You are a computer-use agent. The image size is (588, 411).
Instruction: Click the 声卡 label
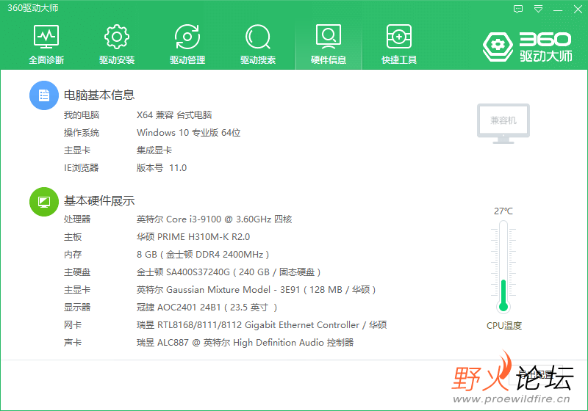[73, 343]
